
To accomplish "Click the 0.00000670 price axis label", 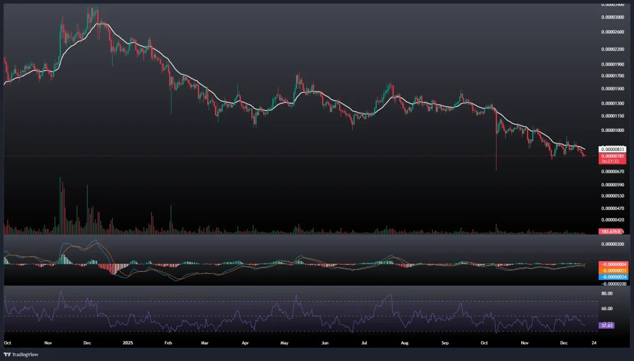I will (x=612, y=172).
